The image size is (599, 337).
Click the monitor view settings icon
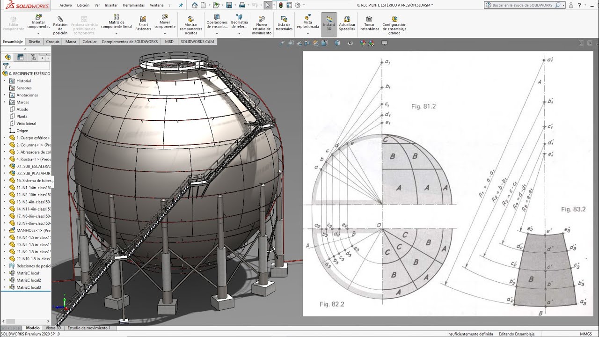(x=385, y=43)
